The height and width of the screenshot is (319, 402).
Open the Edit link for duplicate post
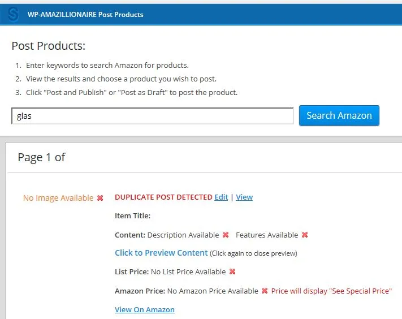(x=221, y=197)
